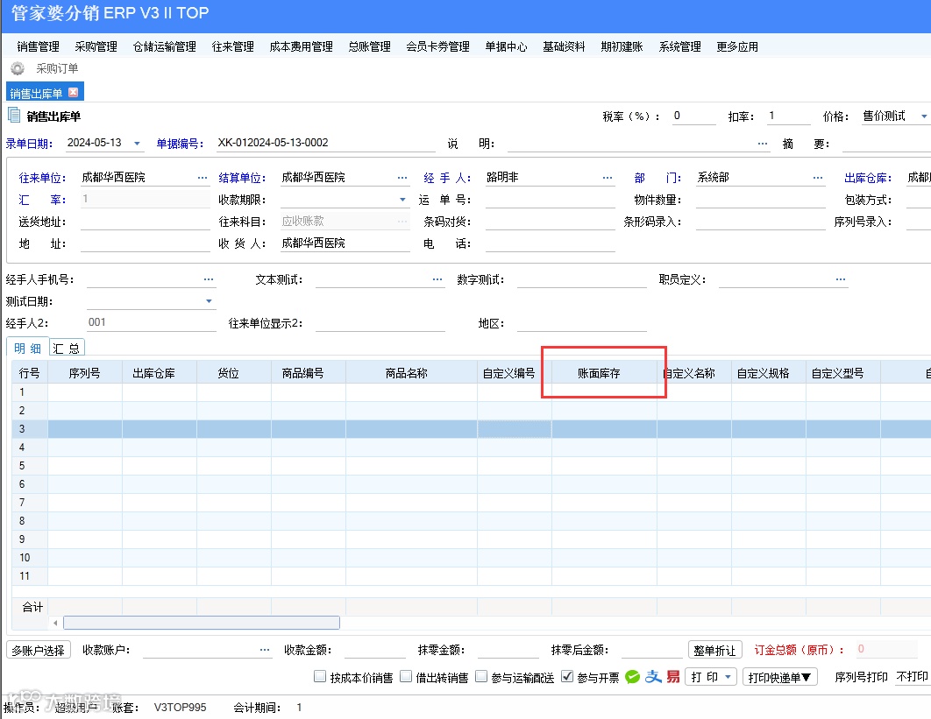Open the 系统管理 menu
This screenshot has width=931, height=719.
click(680, 47)
